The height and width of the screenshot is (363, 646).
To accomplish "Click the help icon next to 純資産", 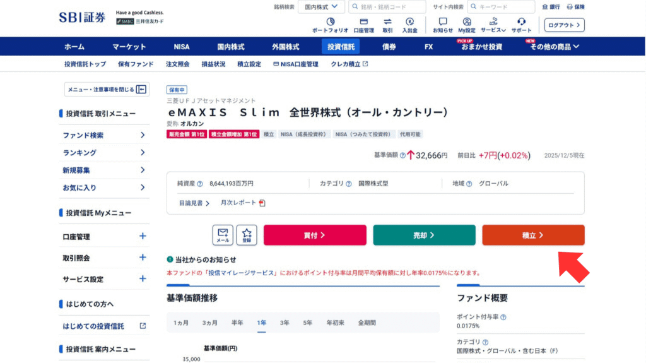I will 200,184.
